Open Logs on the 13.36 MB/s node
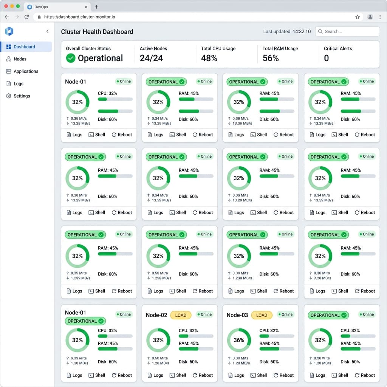 click(236, 135)
